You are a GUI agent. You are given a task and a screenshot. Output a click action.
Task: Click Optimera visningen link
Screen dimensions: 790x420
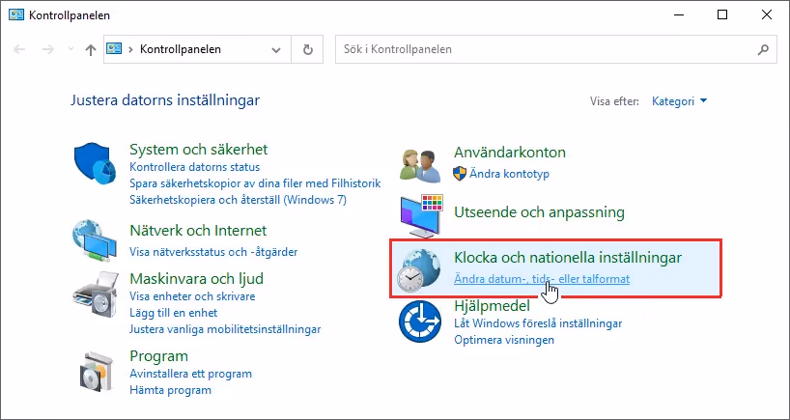click(504, 340)
